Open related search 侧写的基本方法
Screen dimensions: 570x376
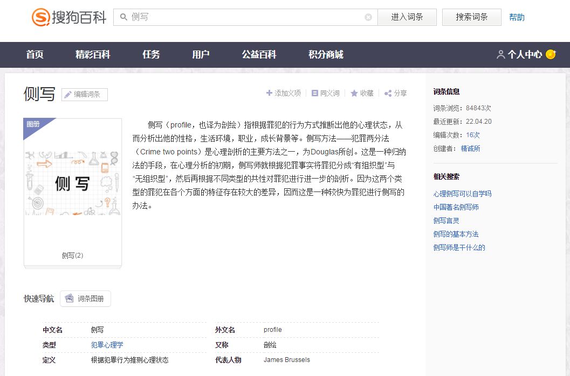pos(456,234)
